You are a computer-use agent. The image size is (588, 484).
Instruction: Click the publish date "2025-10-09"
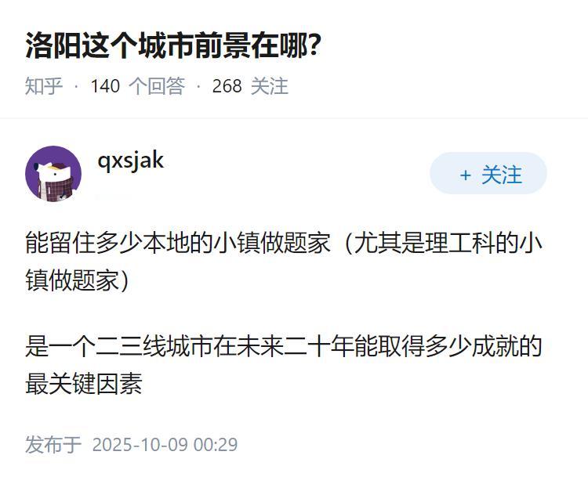click(x=140, y=445)
